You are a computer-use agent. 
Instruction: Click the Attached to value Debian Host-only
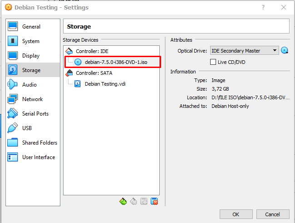[230, 106]
